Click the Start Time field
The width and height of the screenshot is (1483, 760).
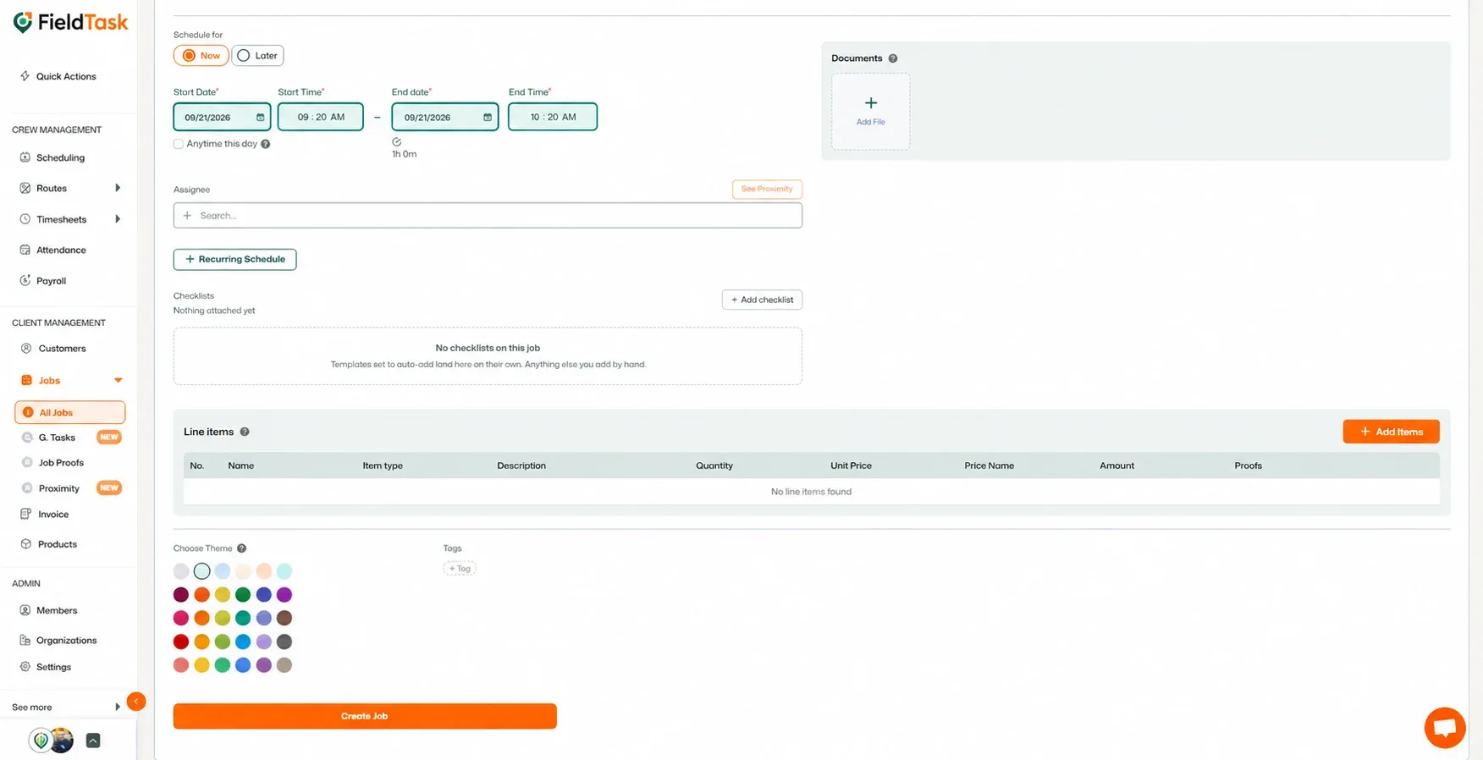coord(321,117)
